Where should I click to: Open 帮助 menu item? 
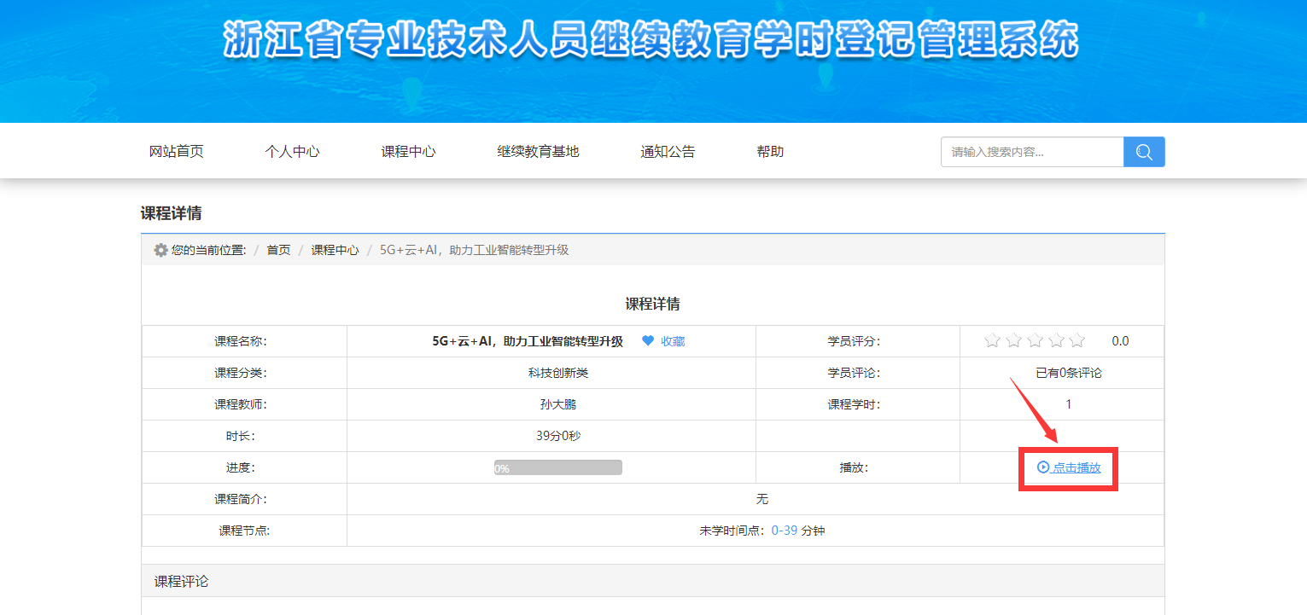[770, 152]
